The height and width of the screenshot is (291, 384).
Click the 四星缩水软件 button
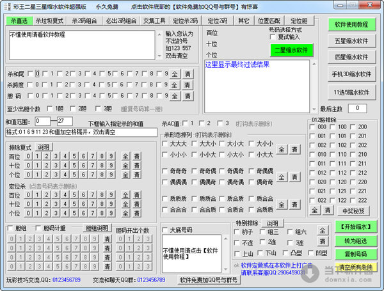351,57
